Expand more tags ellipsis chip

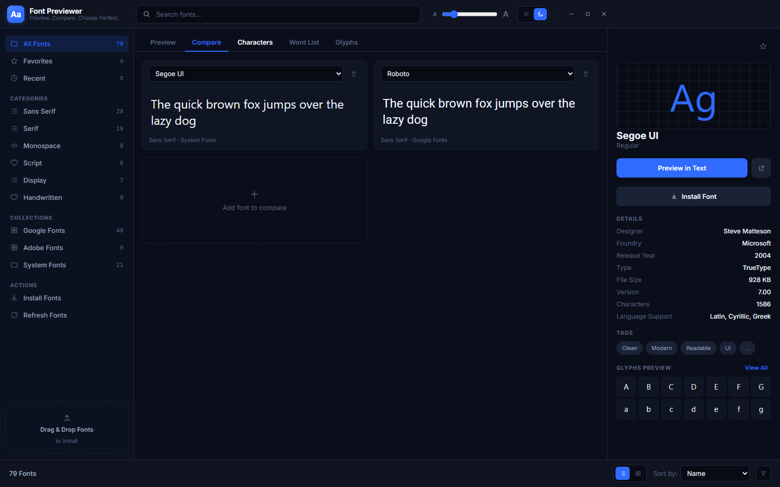(x=747, y=348)
